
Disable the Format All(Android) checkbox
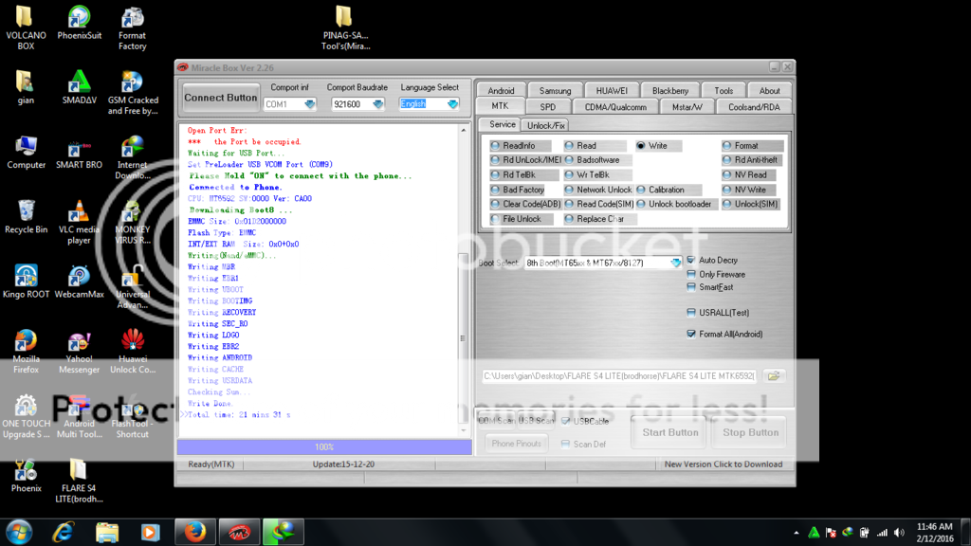691,334
